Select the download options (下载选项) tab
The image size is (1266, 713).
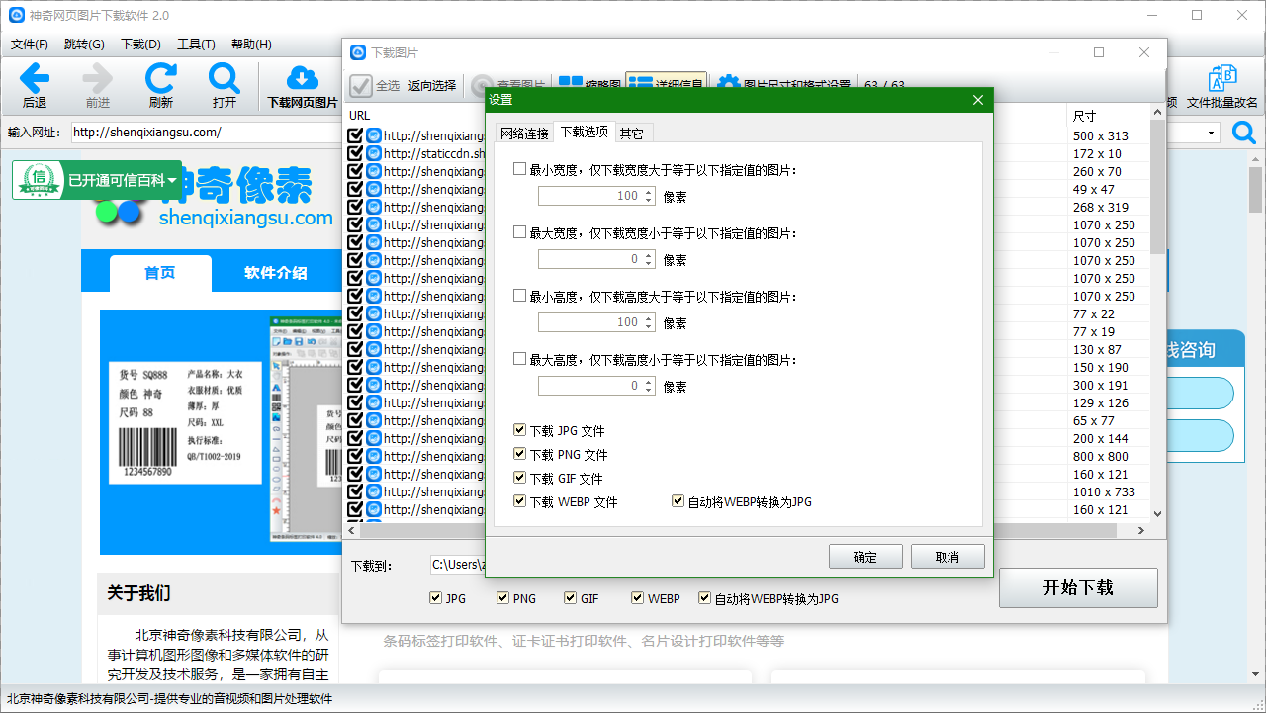[585, 132]
